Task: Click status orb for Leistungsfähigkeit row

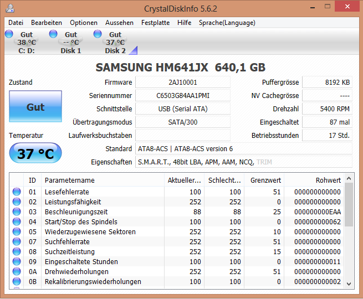Action: click(x=17, y=202)
